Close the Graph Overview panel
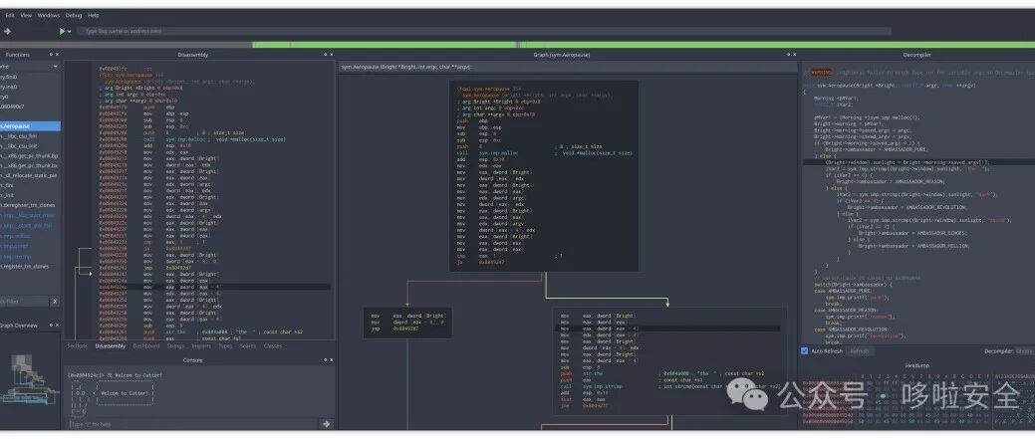This screenshot has height=439, width=1035. coord(57,326)
